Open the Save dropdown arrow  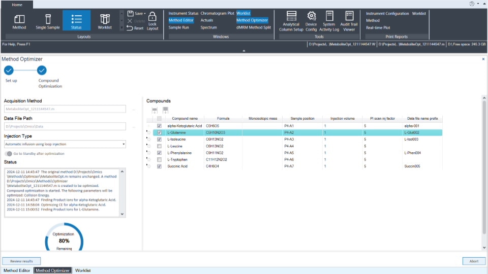pyautogui.click(x=145, y=14)
